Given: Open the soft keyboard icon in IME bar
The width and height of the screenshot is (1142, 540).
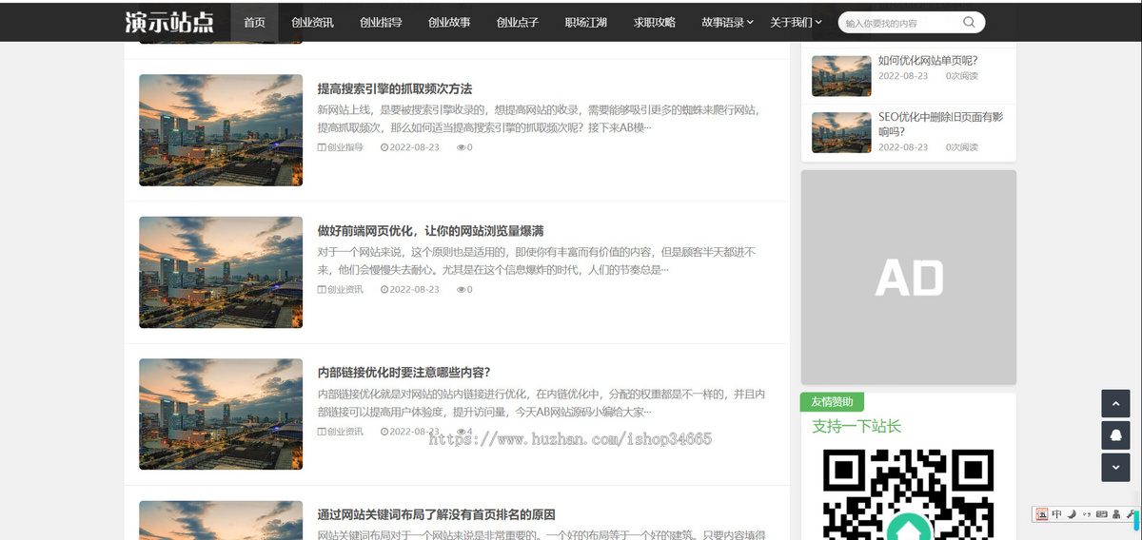Looking at the screenshot, I should click(1101, 514).
